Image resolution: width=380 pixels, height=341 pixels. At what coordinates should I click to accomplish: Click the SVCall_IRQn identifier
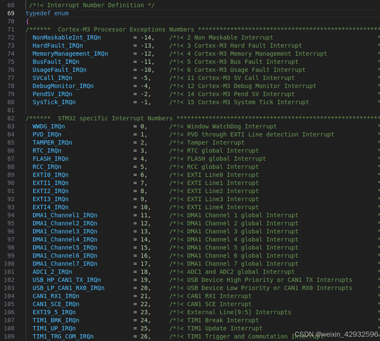pos(52,78)
